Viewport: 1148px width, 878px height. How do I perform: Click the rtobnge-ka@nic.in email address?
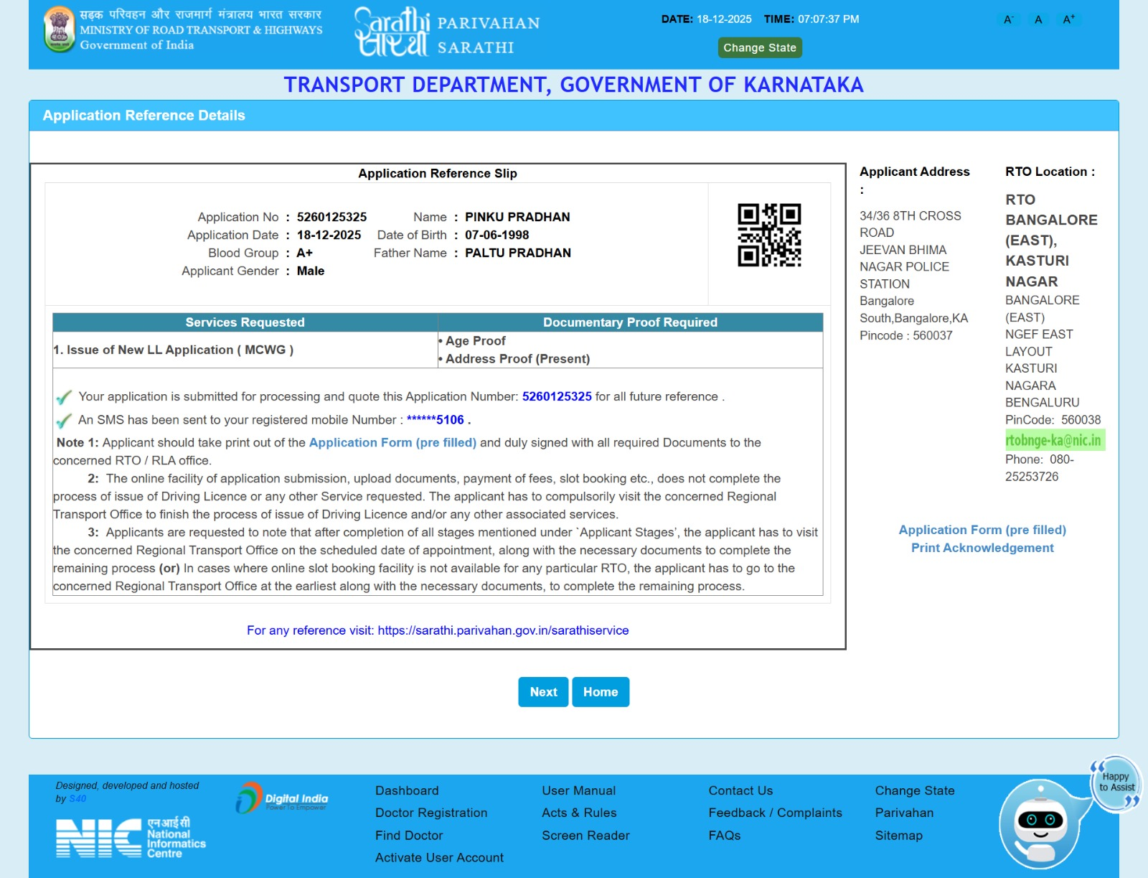click(1053, 440)
